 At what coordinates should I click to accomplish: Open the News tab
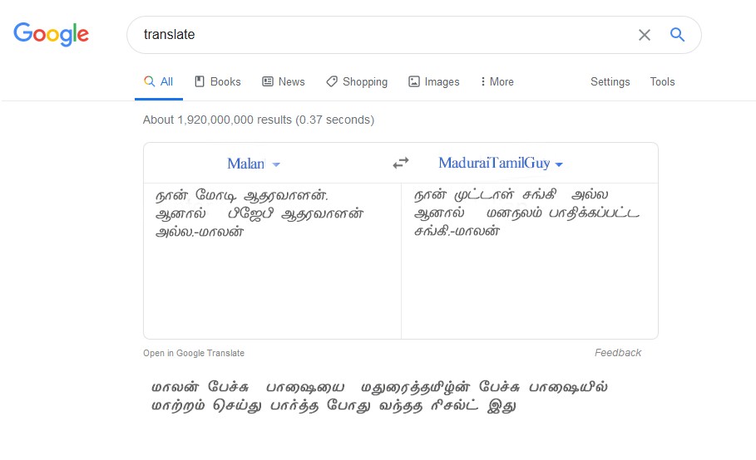point(284,82)
